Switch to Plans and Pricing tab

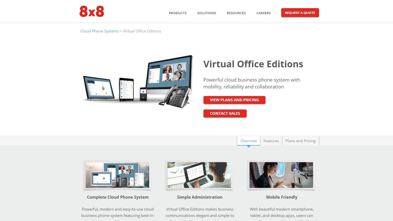click(301, 141)
